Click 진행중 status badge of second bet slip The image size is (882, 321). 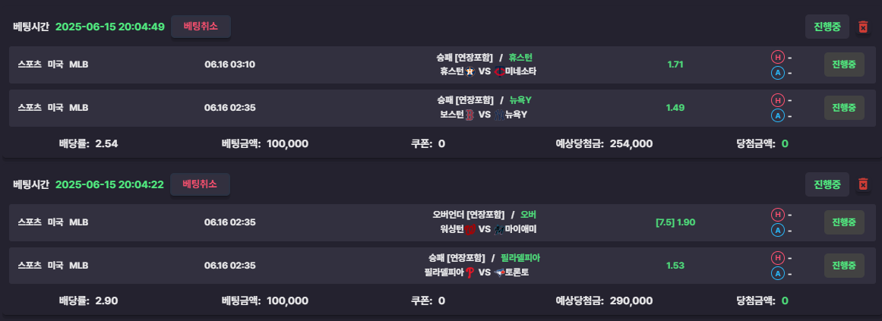point(827,184)
